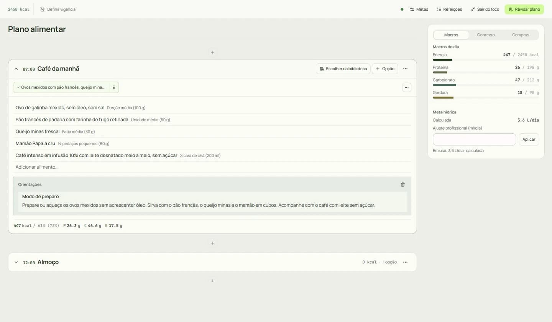Open the three-dot menu for the meal option row

(x=407, y=87)
